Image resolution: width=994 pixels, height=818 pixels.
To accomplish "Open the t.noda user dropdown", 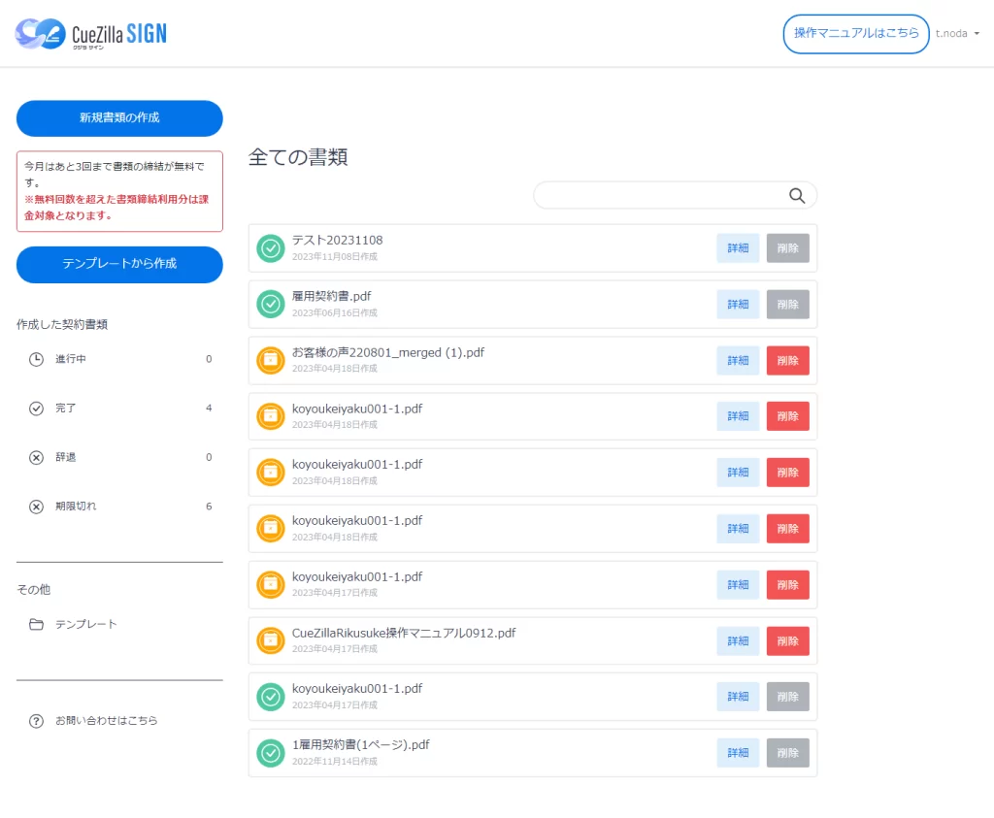I will (957, 34).
